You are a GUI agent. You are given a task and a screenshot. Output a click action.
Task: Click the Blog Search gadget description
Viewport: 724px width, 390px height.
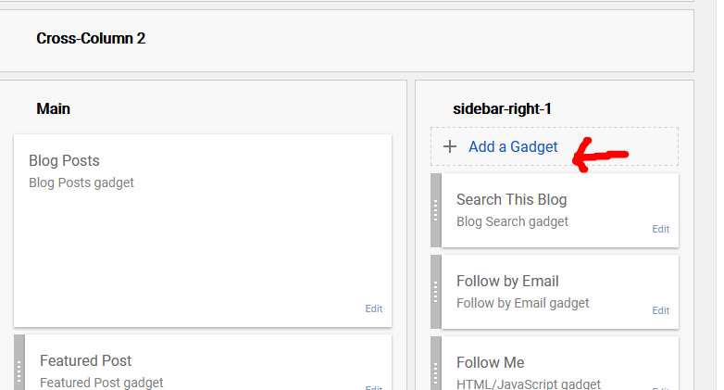click(512, 221)
